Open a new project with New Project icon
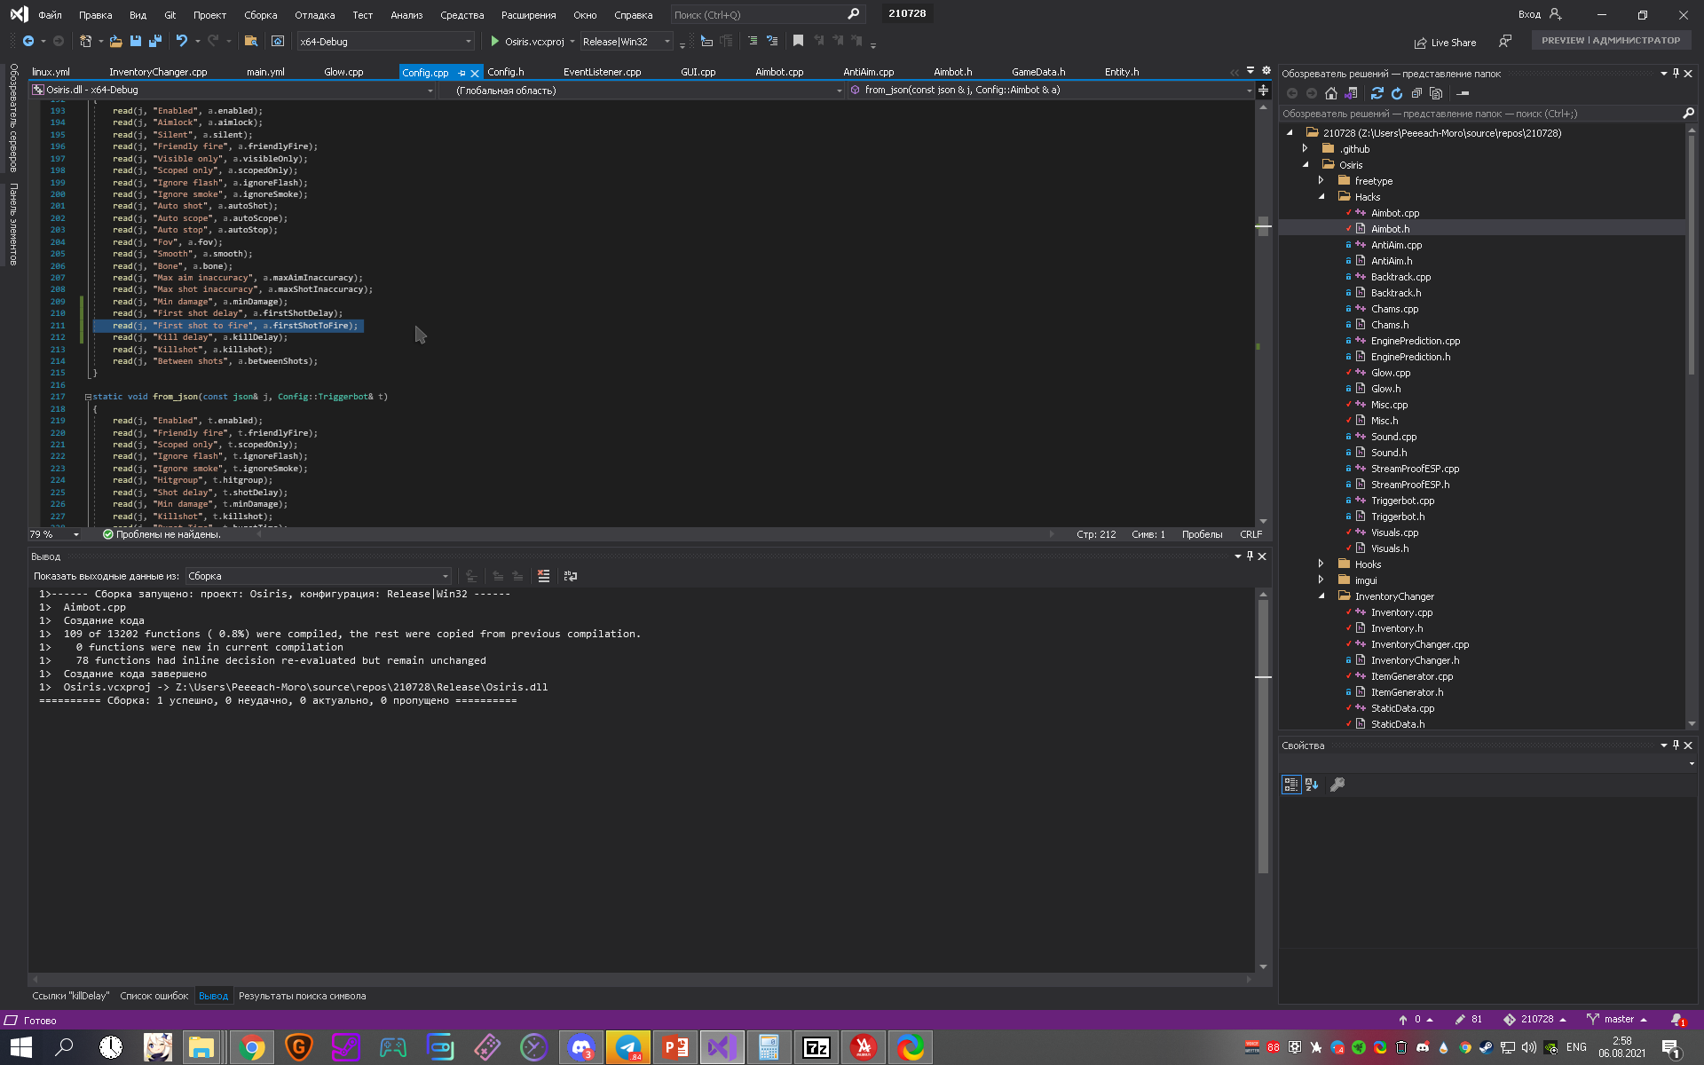1704x1065 pixels. coord(85,41)
